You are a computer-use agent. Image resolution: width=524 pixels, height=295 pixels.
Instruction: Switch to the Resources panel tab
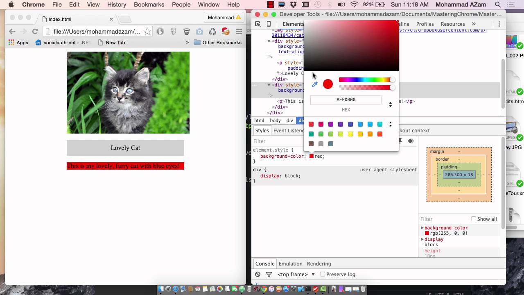point(453,24)
